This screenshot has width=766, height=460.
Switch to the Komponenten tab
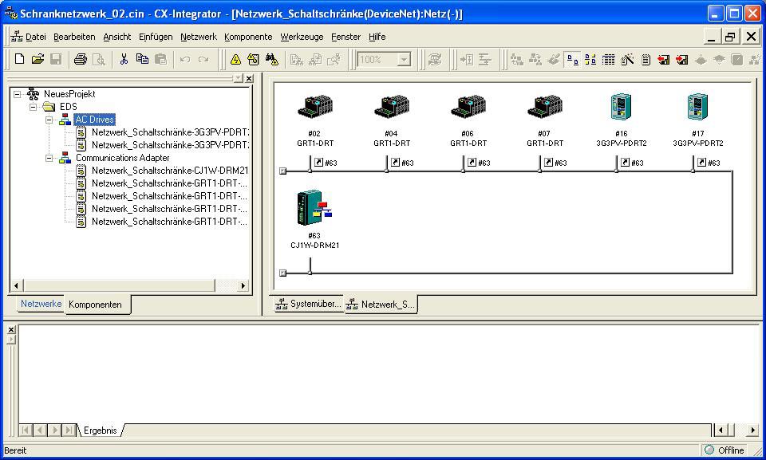(x=95, y=305)
